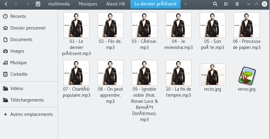
Task: Click the camera icon beside Images
Action: click(x=5, y=51)
